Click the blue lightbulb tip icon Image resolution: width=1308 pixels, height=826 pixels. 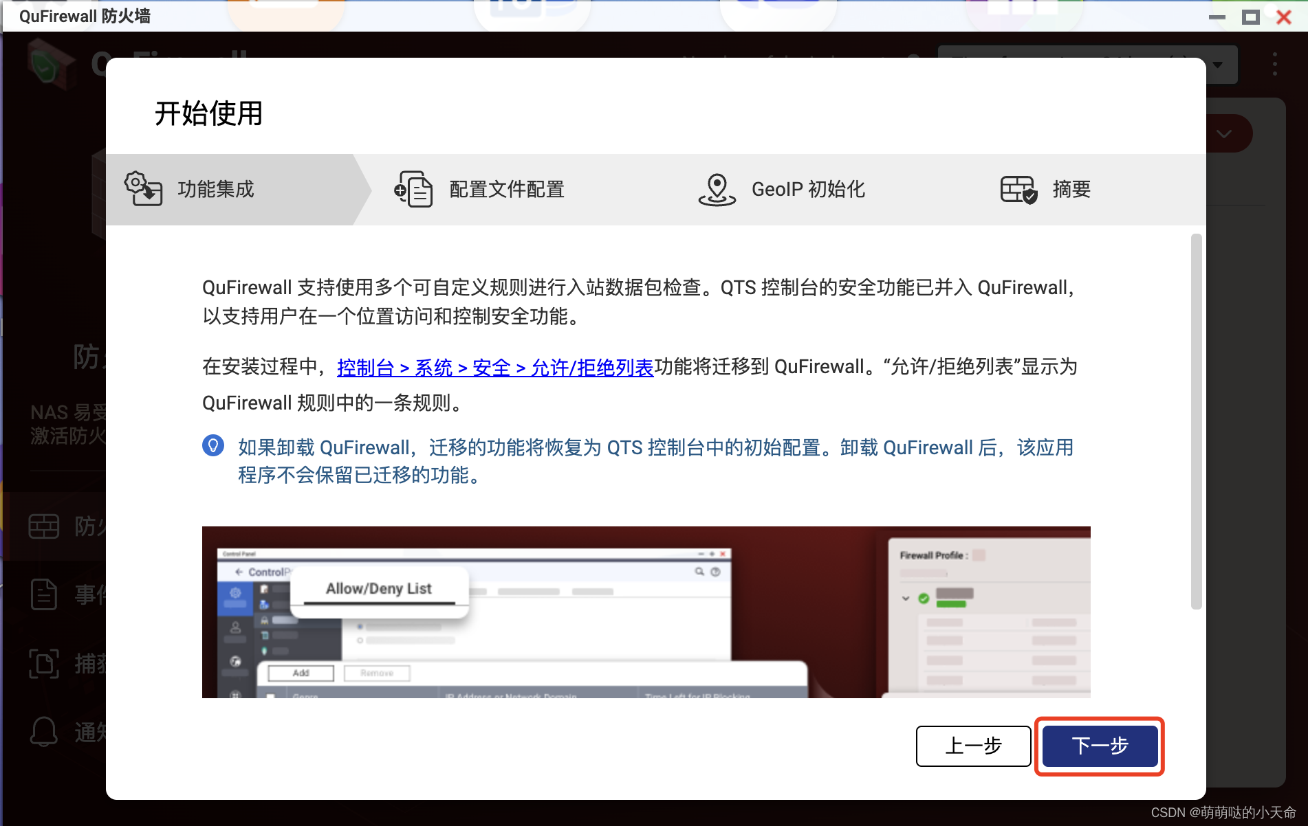213,446
